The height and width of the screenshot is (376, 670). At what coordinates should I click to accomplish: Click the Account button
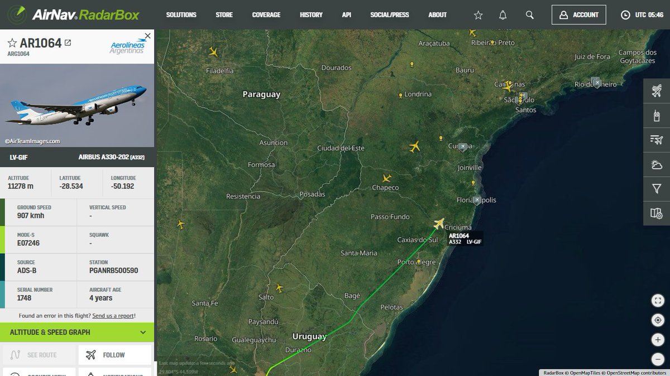579,15
